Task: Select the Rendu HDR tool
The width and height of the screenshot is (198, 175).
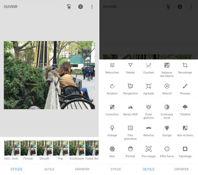Action: tap(130, 110)
